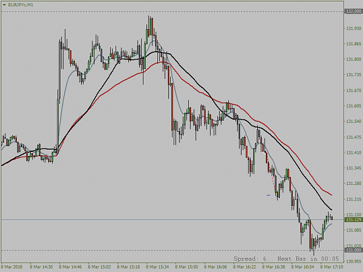Select the '8 Mar 16:38' time axis label
363x272 pixels.
(x=274, y=267)
